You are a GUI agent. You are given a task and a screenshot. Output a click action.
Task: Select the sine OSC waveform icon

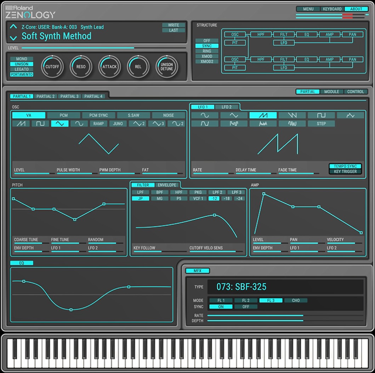tap(79, 124)
